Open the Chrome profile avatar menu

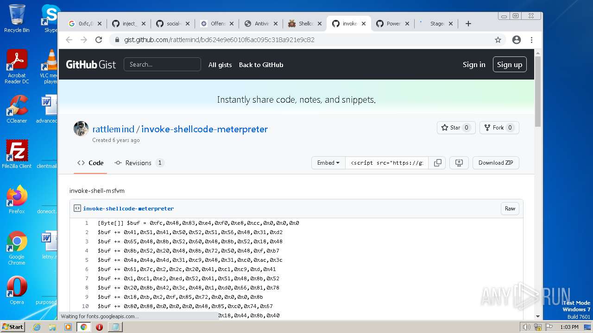coord(517,40)
